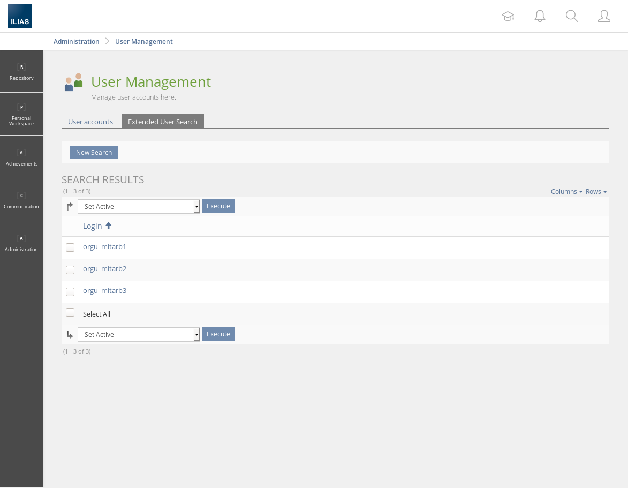Open the notifications bell icon
Viewport: 628px width, 488px height.
540,16
